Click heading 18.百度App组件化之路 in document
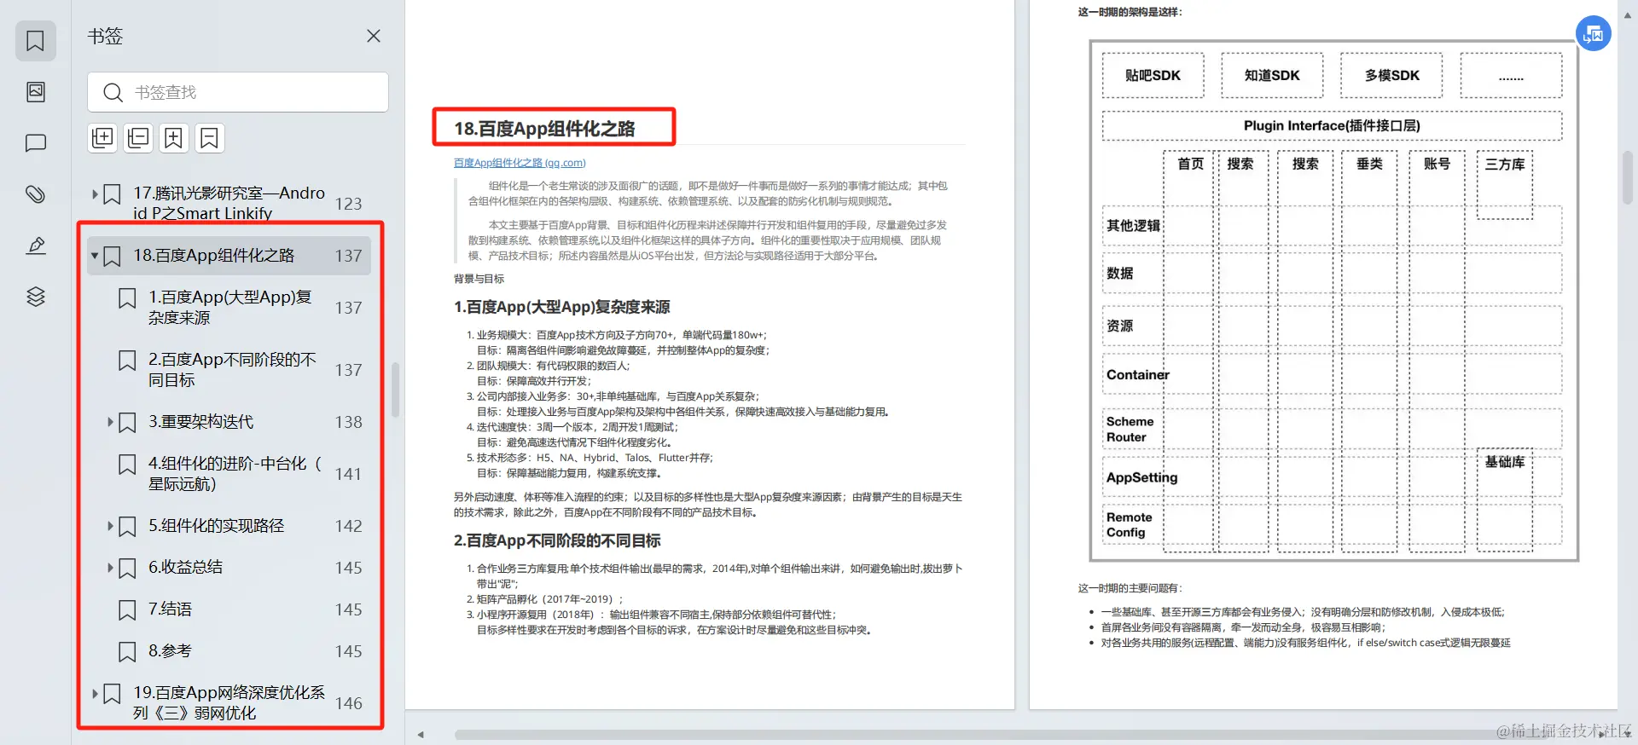 click(544, 129)
